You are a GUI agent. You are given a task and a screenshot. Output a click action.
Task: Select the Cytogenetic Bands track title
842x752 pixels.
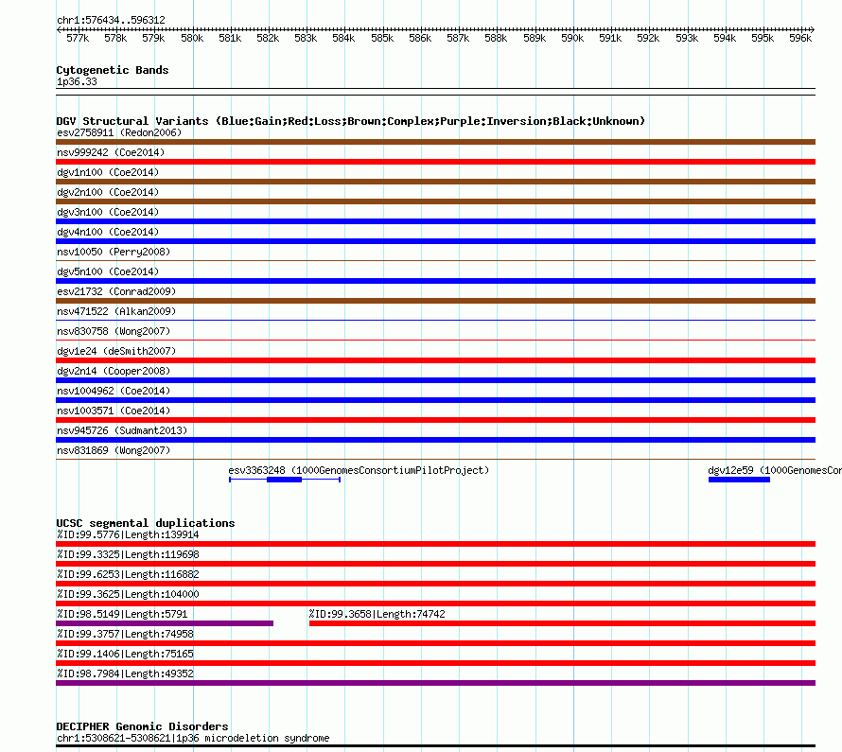[x=113, y=70]
